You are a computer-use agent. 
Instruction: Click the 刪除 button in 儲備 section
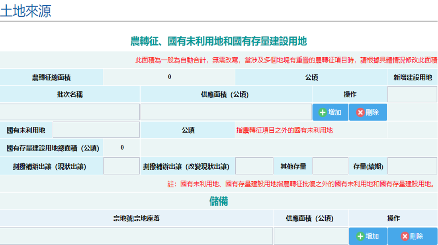(x=412, y=236)
